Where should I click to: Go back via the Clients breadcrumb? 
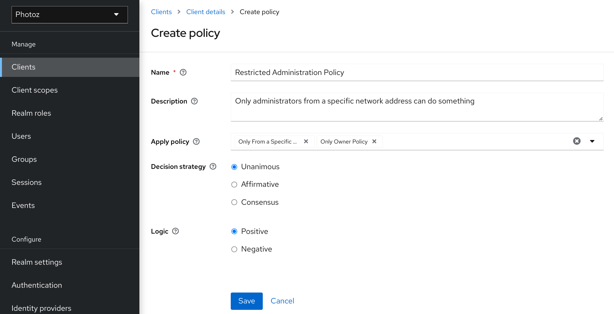click(x=161, y=12)
